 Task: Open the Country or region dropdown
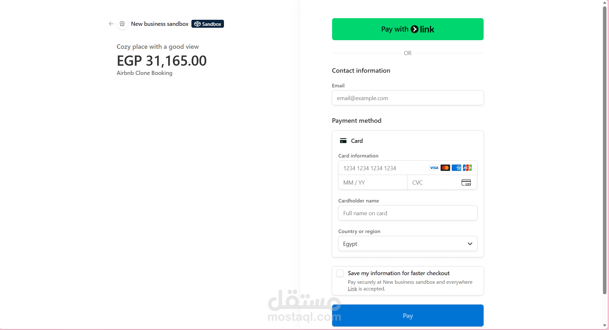tap(408, 244)
